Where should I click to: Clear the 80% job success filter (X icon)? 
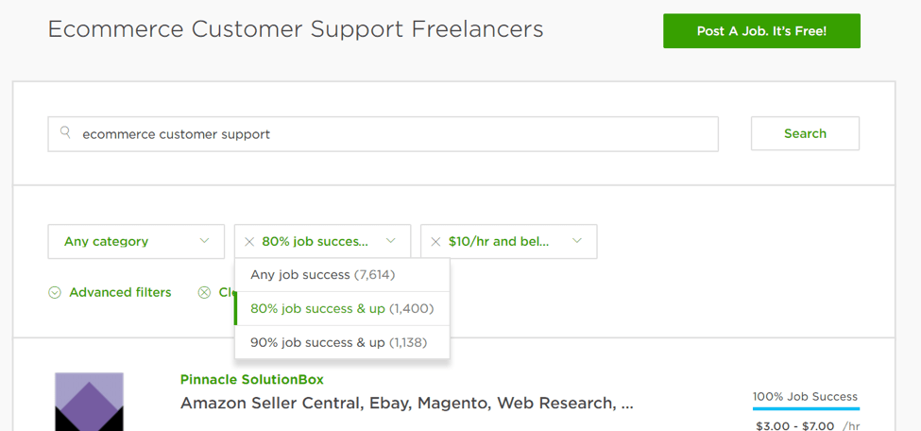click(249, 242)
